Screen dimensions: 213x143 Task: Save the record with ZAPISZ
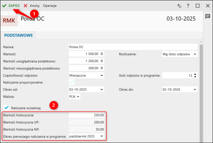[x=11, y=6]
